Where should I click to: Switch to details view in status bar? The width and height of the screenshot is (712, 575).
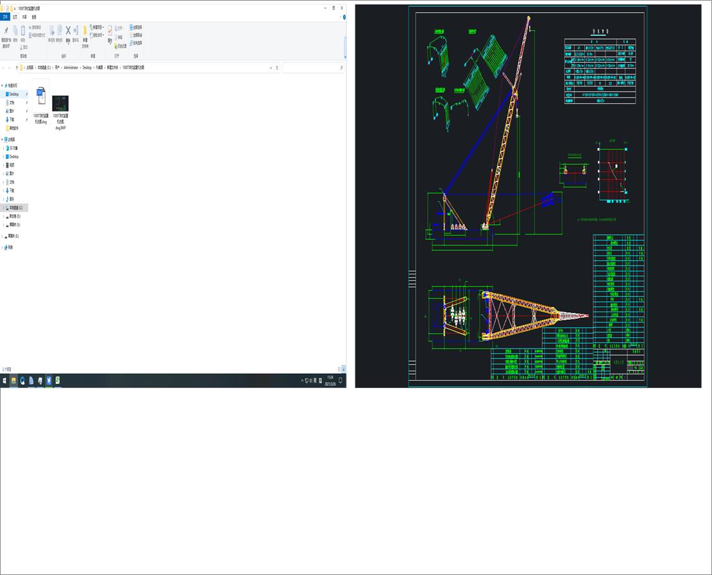pyautogui.click(x=339, y=369)
